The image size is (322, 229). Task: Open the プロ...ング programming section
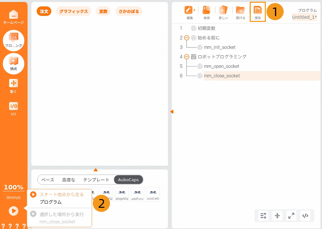pos(14,40)
